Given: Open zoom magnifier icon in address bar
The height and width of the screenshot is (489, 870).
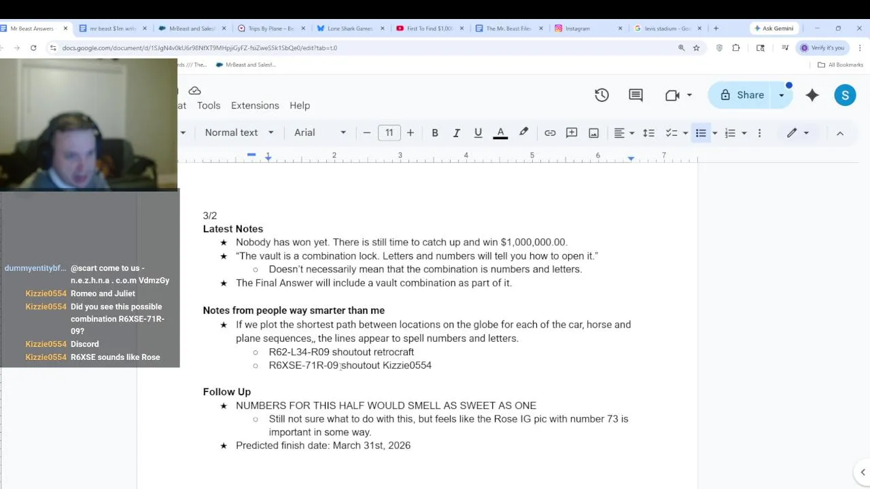Looking at the screenshot, I should [681, 48].
